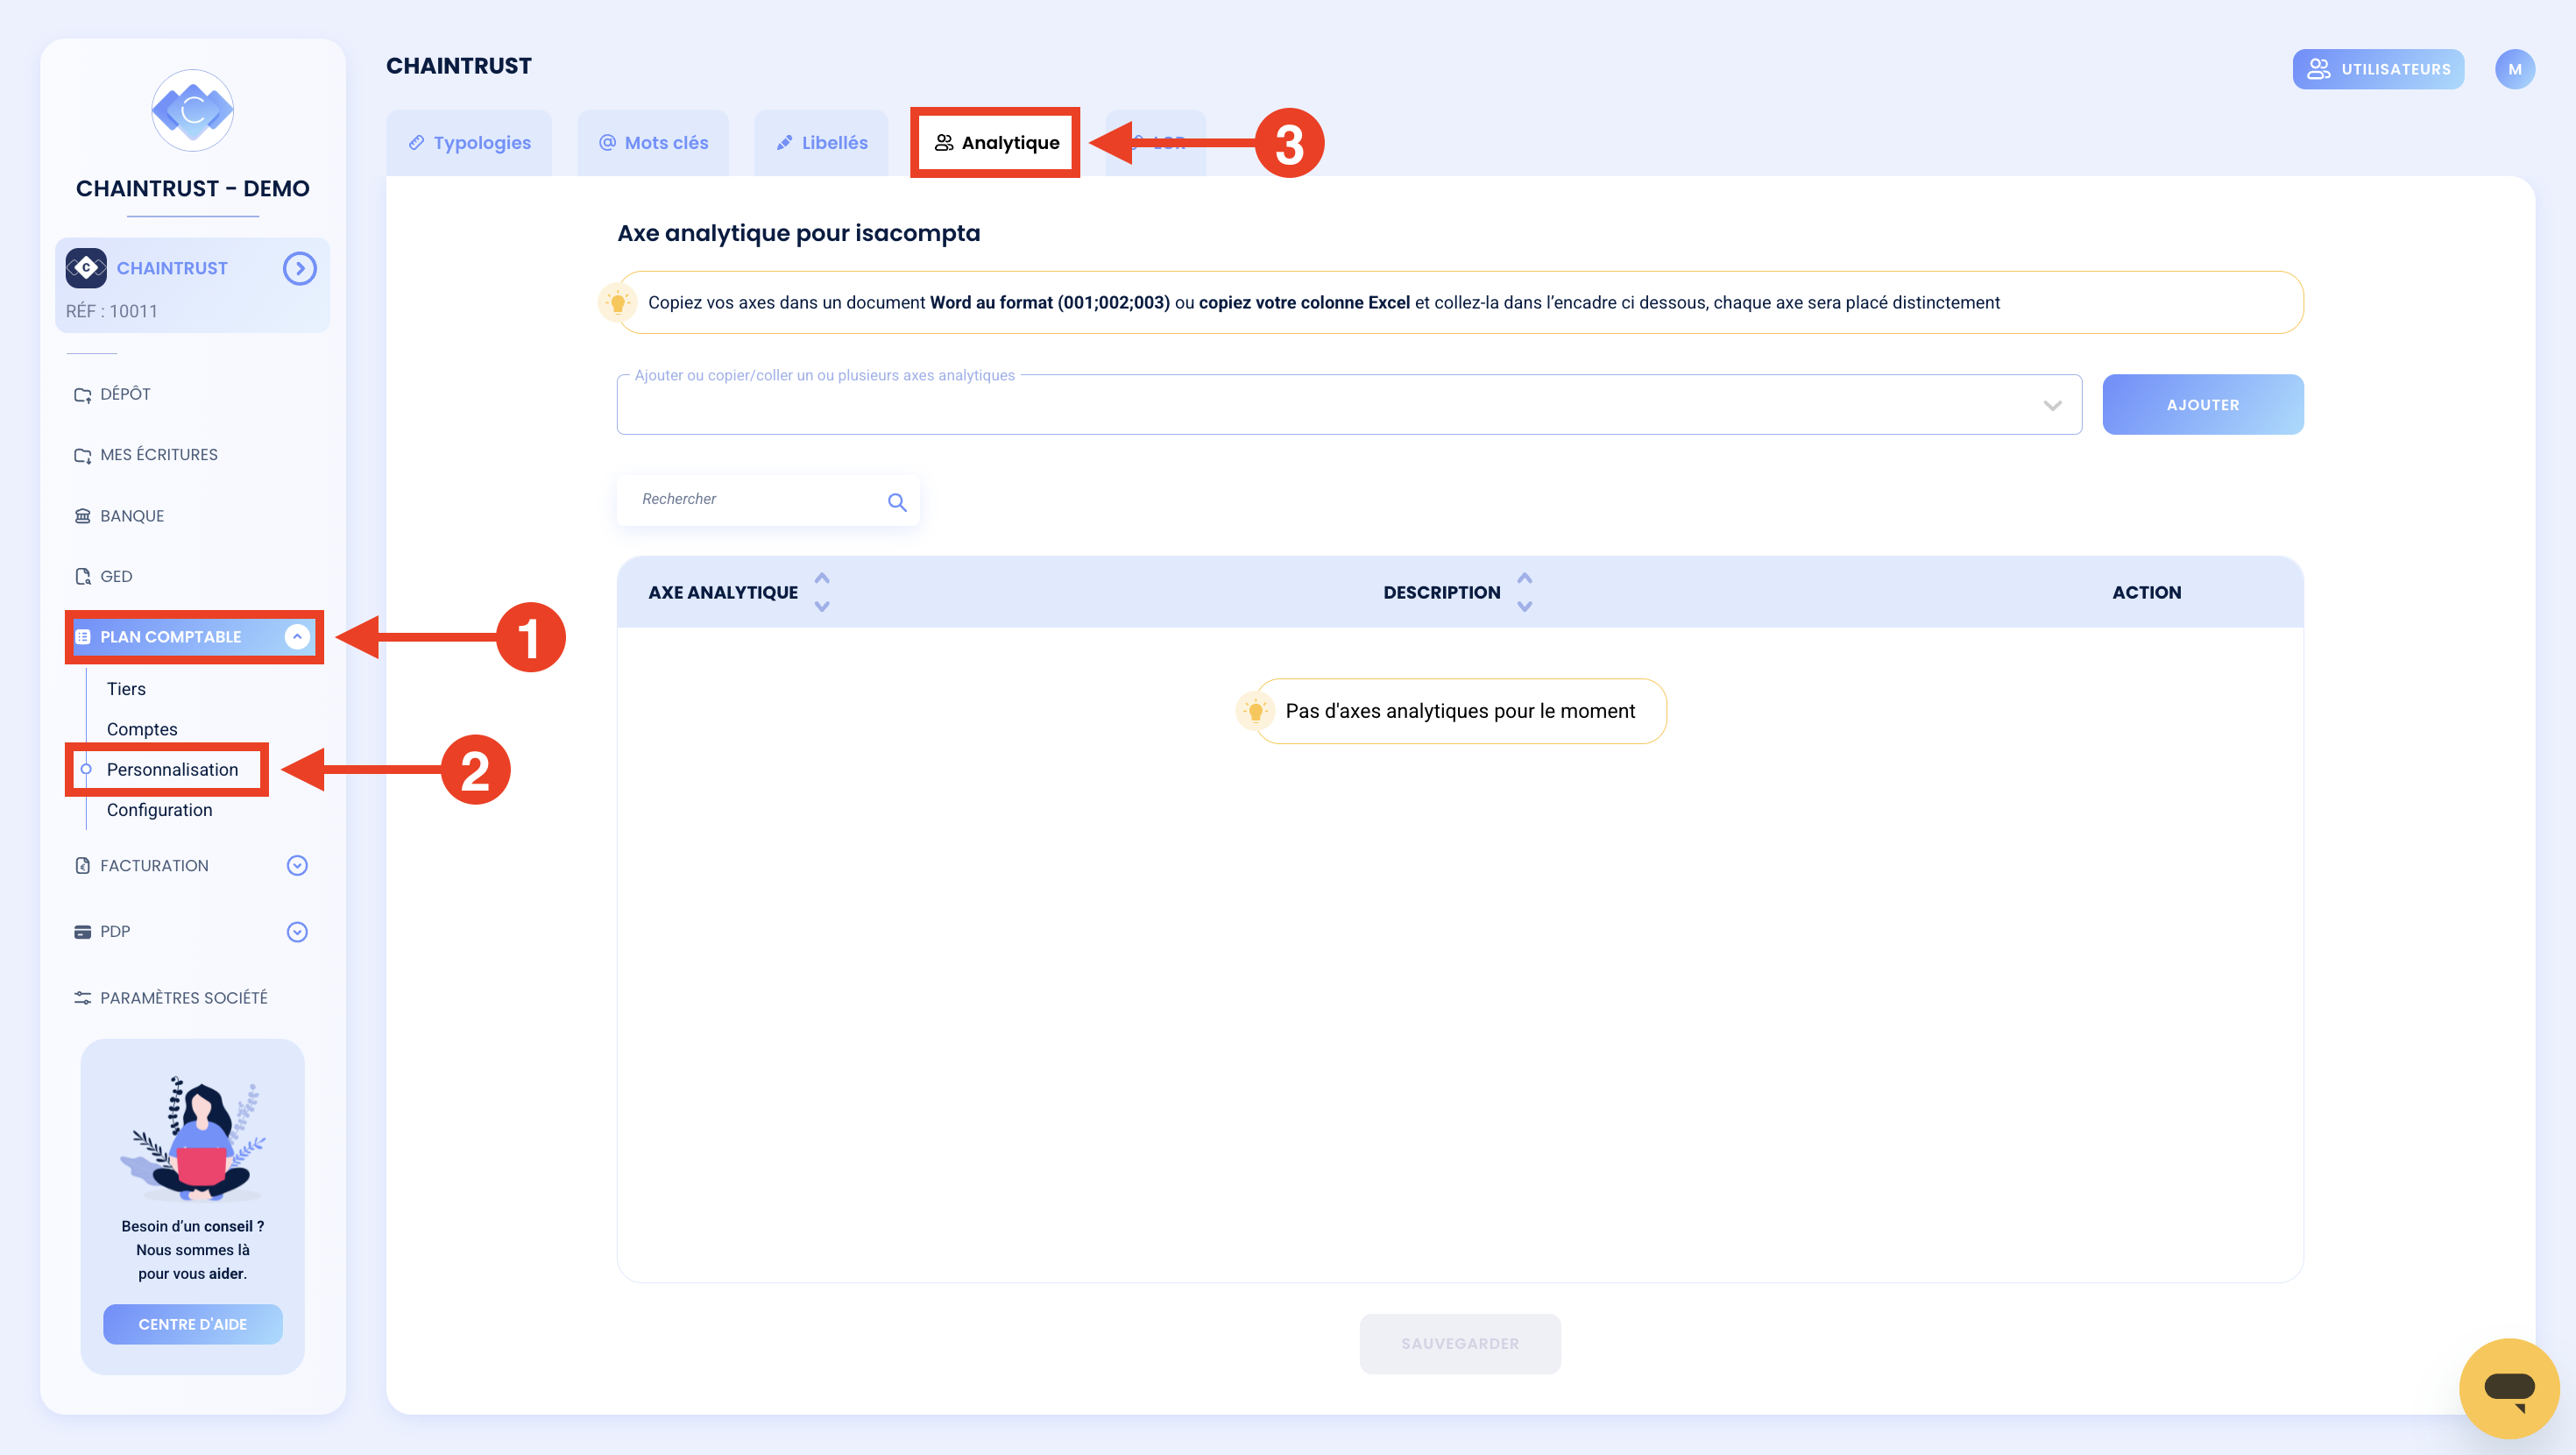Open PARAMÈTRES SOCIÉTÉ
The width and height of the screenshot is (2576, 1455).
click(x=183, y=997)
